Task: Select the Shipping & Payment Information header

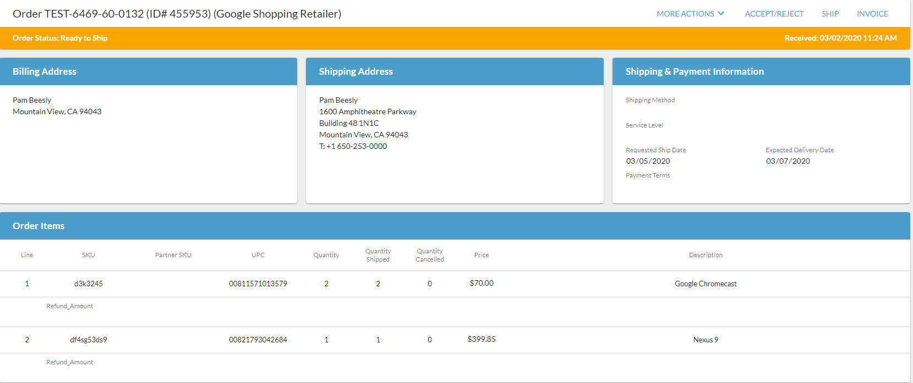Action: click(695, 71)
